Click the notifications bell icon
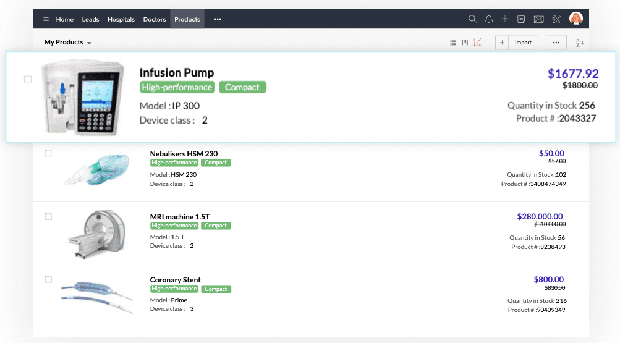 pyautogui.click(x=489, y=19)
